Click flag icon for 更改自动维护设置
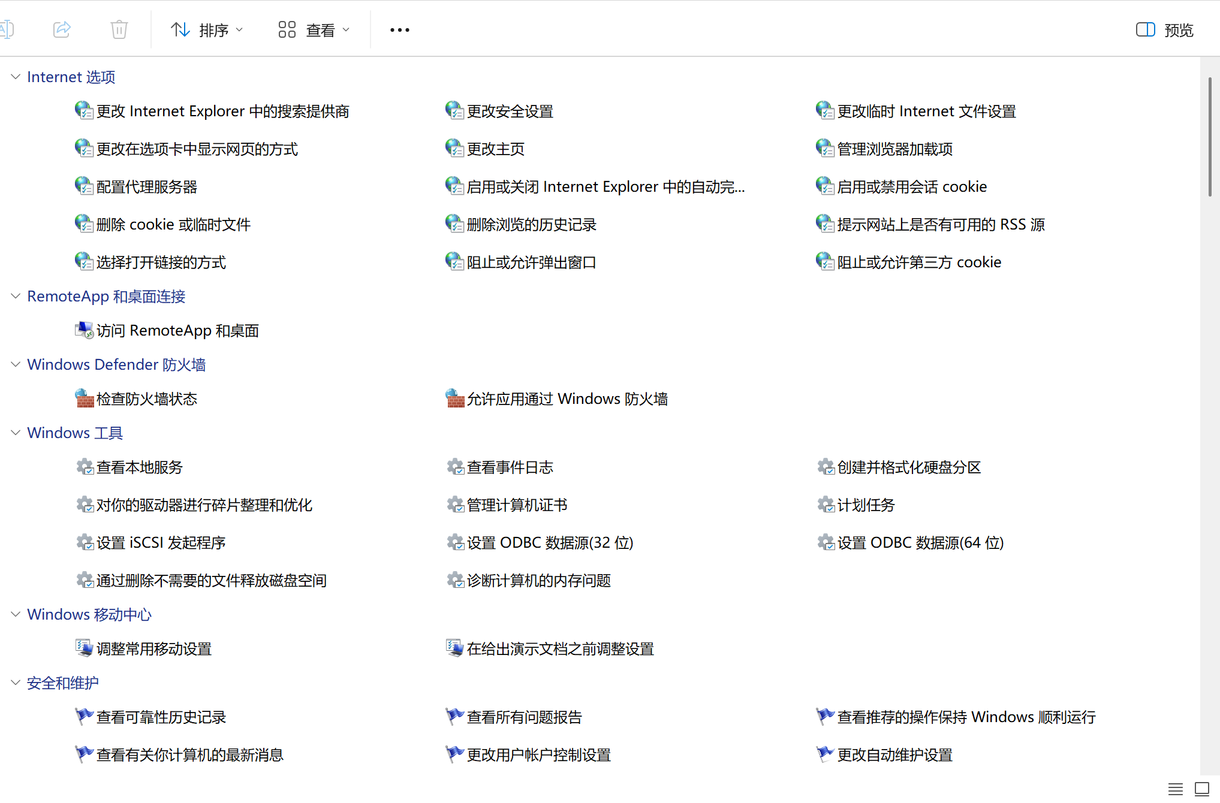The width and height of the screenshot is (1220, 803). click(825, 754)
